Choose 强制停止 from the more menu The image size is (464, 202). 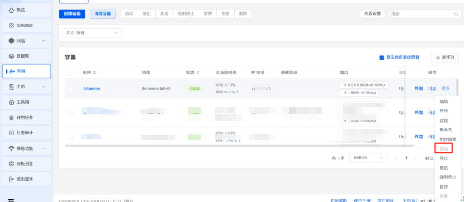click(x=448, y=177)
